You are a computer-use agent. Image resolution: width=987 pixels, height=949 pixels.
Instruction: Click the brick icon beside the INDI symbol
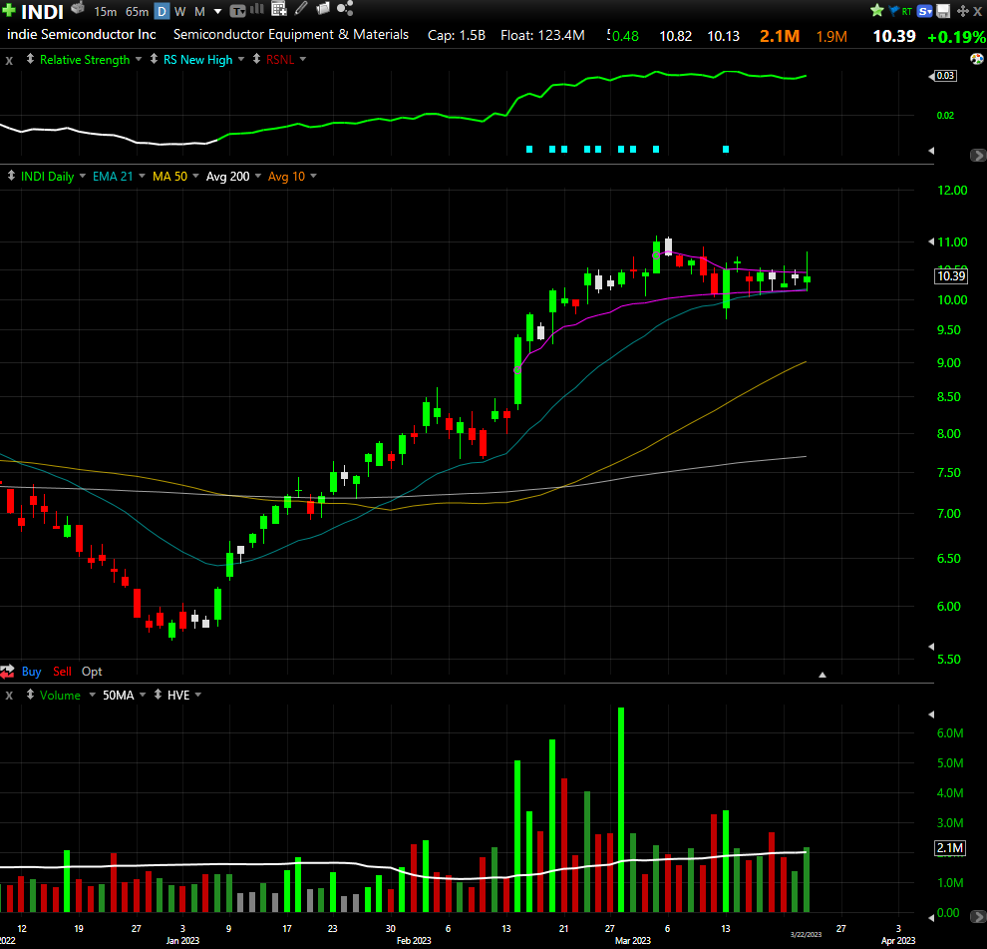pyautogui.click(x=78, y=9)
